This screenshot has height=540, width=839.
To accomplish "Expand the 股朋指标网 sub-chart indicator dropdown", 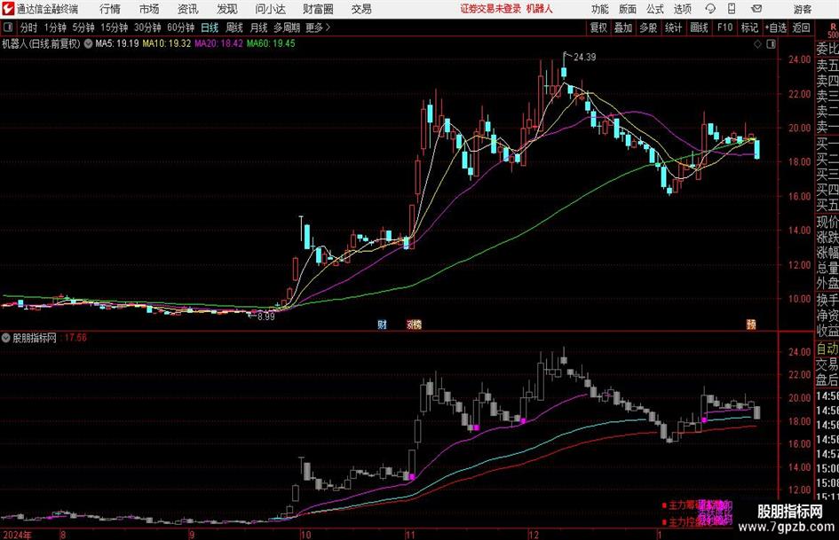I will click(6, 338).
